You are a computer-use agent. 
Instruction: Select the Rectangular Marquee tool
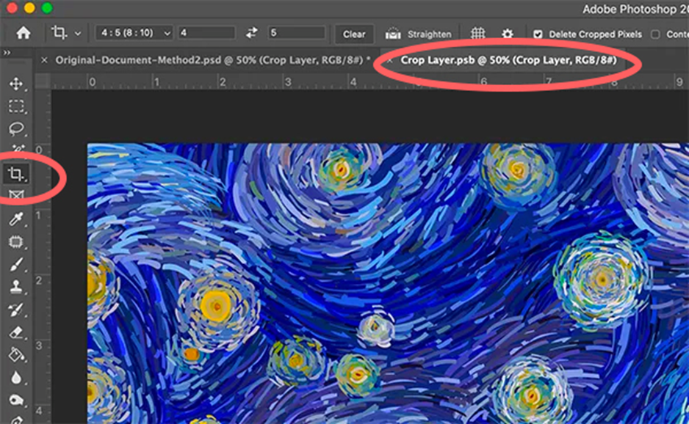coord(16,106)
